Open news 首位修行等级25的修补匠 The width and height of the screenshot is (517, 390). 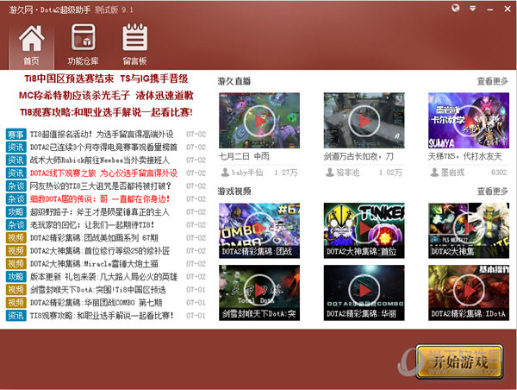coord(100,251)
